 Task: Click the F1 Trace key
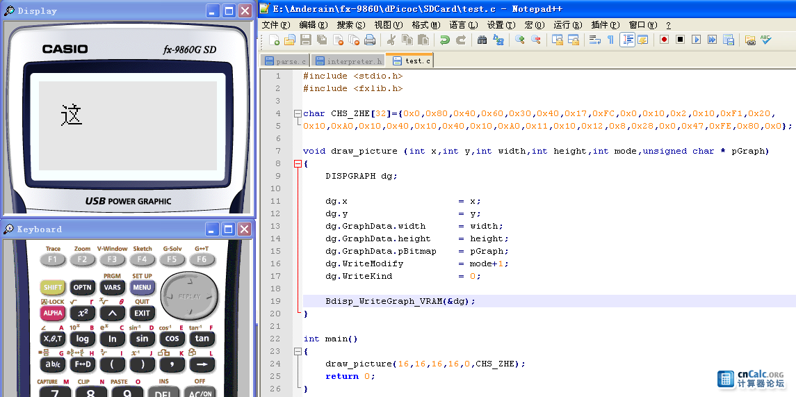[x=52, y=260]
